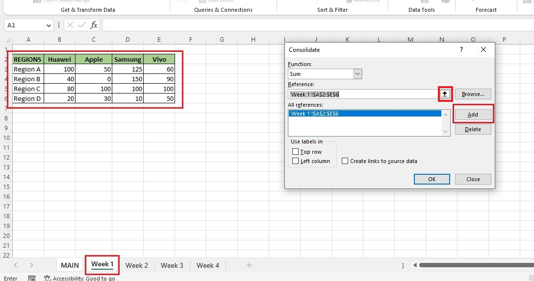Open formula bar options three-dot icon
Image resolution: width=534 pixels, height=281 pixels.
pyautogui.click(x=58, y=25)
